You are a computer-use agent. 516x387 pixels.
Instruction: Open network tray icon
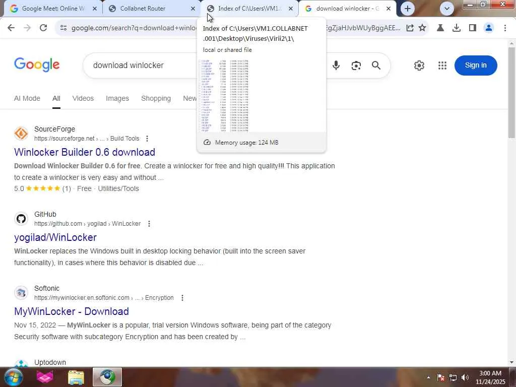click(x=453, y=377)
